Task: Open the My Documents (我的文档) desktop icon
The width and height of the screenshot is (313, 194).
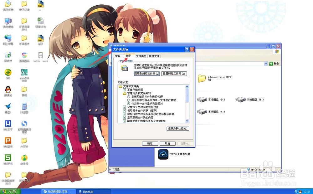Action: click(x=8, y=6)
